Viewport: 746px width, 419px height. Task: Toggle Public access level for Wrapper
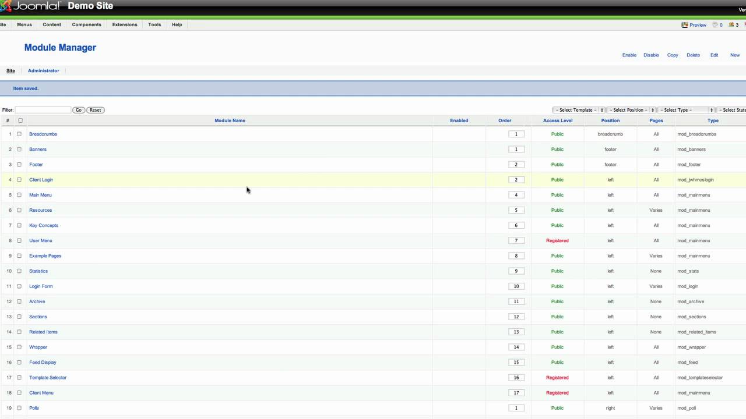tap(557, 347)
